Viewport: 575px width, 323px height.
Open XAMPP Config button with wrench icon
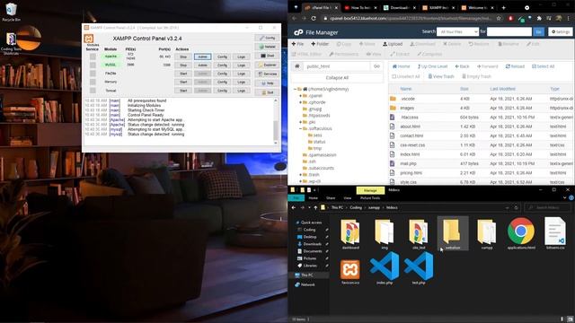268,38
